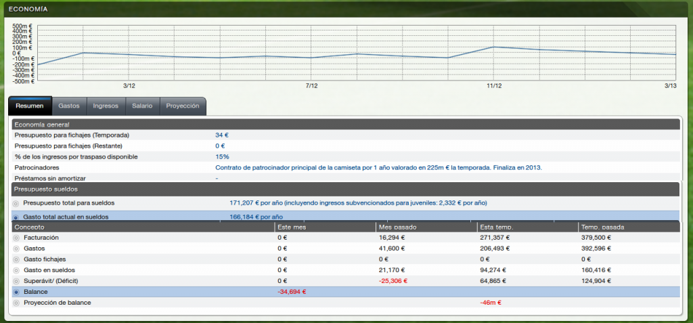Image resolution: width=693 pixels, height=323 pixels.
Task: Click the 94,274 € season wages value
Action: coord(492,270)
